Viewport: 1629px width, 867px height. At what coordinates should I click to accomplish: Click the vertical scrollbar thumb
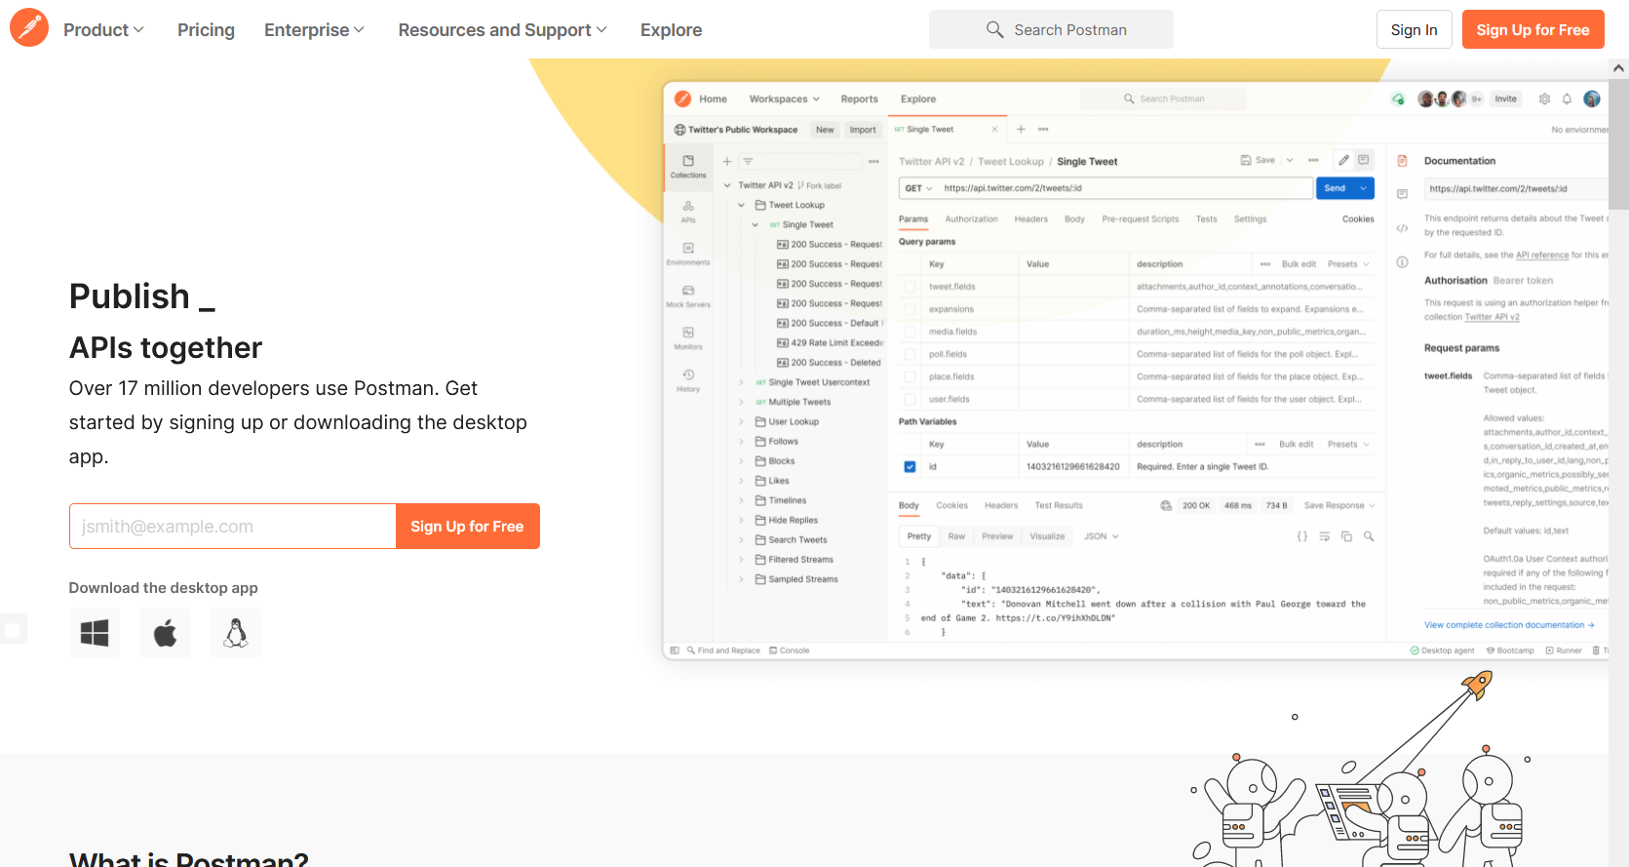[1618, 144]
